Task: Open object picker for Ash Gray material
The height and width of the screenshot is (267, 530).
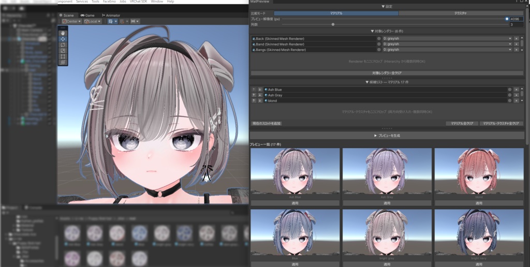Action: tap(509, 95)
